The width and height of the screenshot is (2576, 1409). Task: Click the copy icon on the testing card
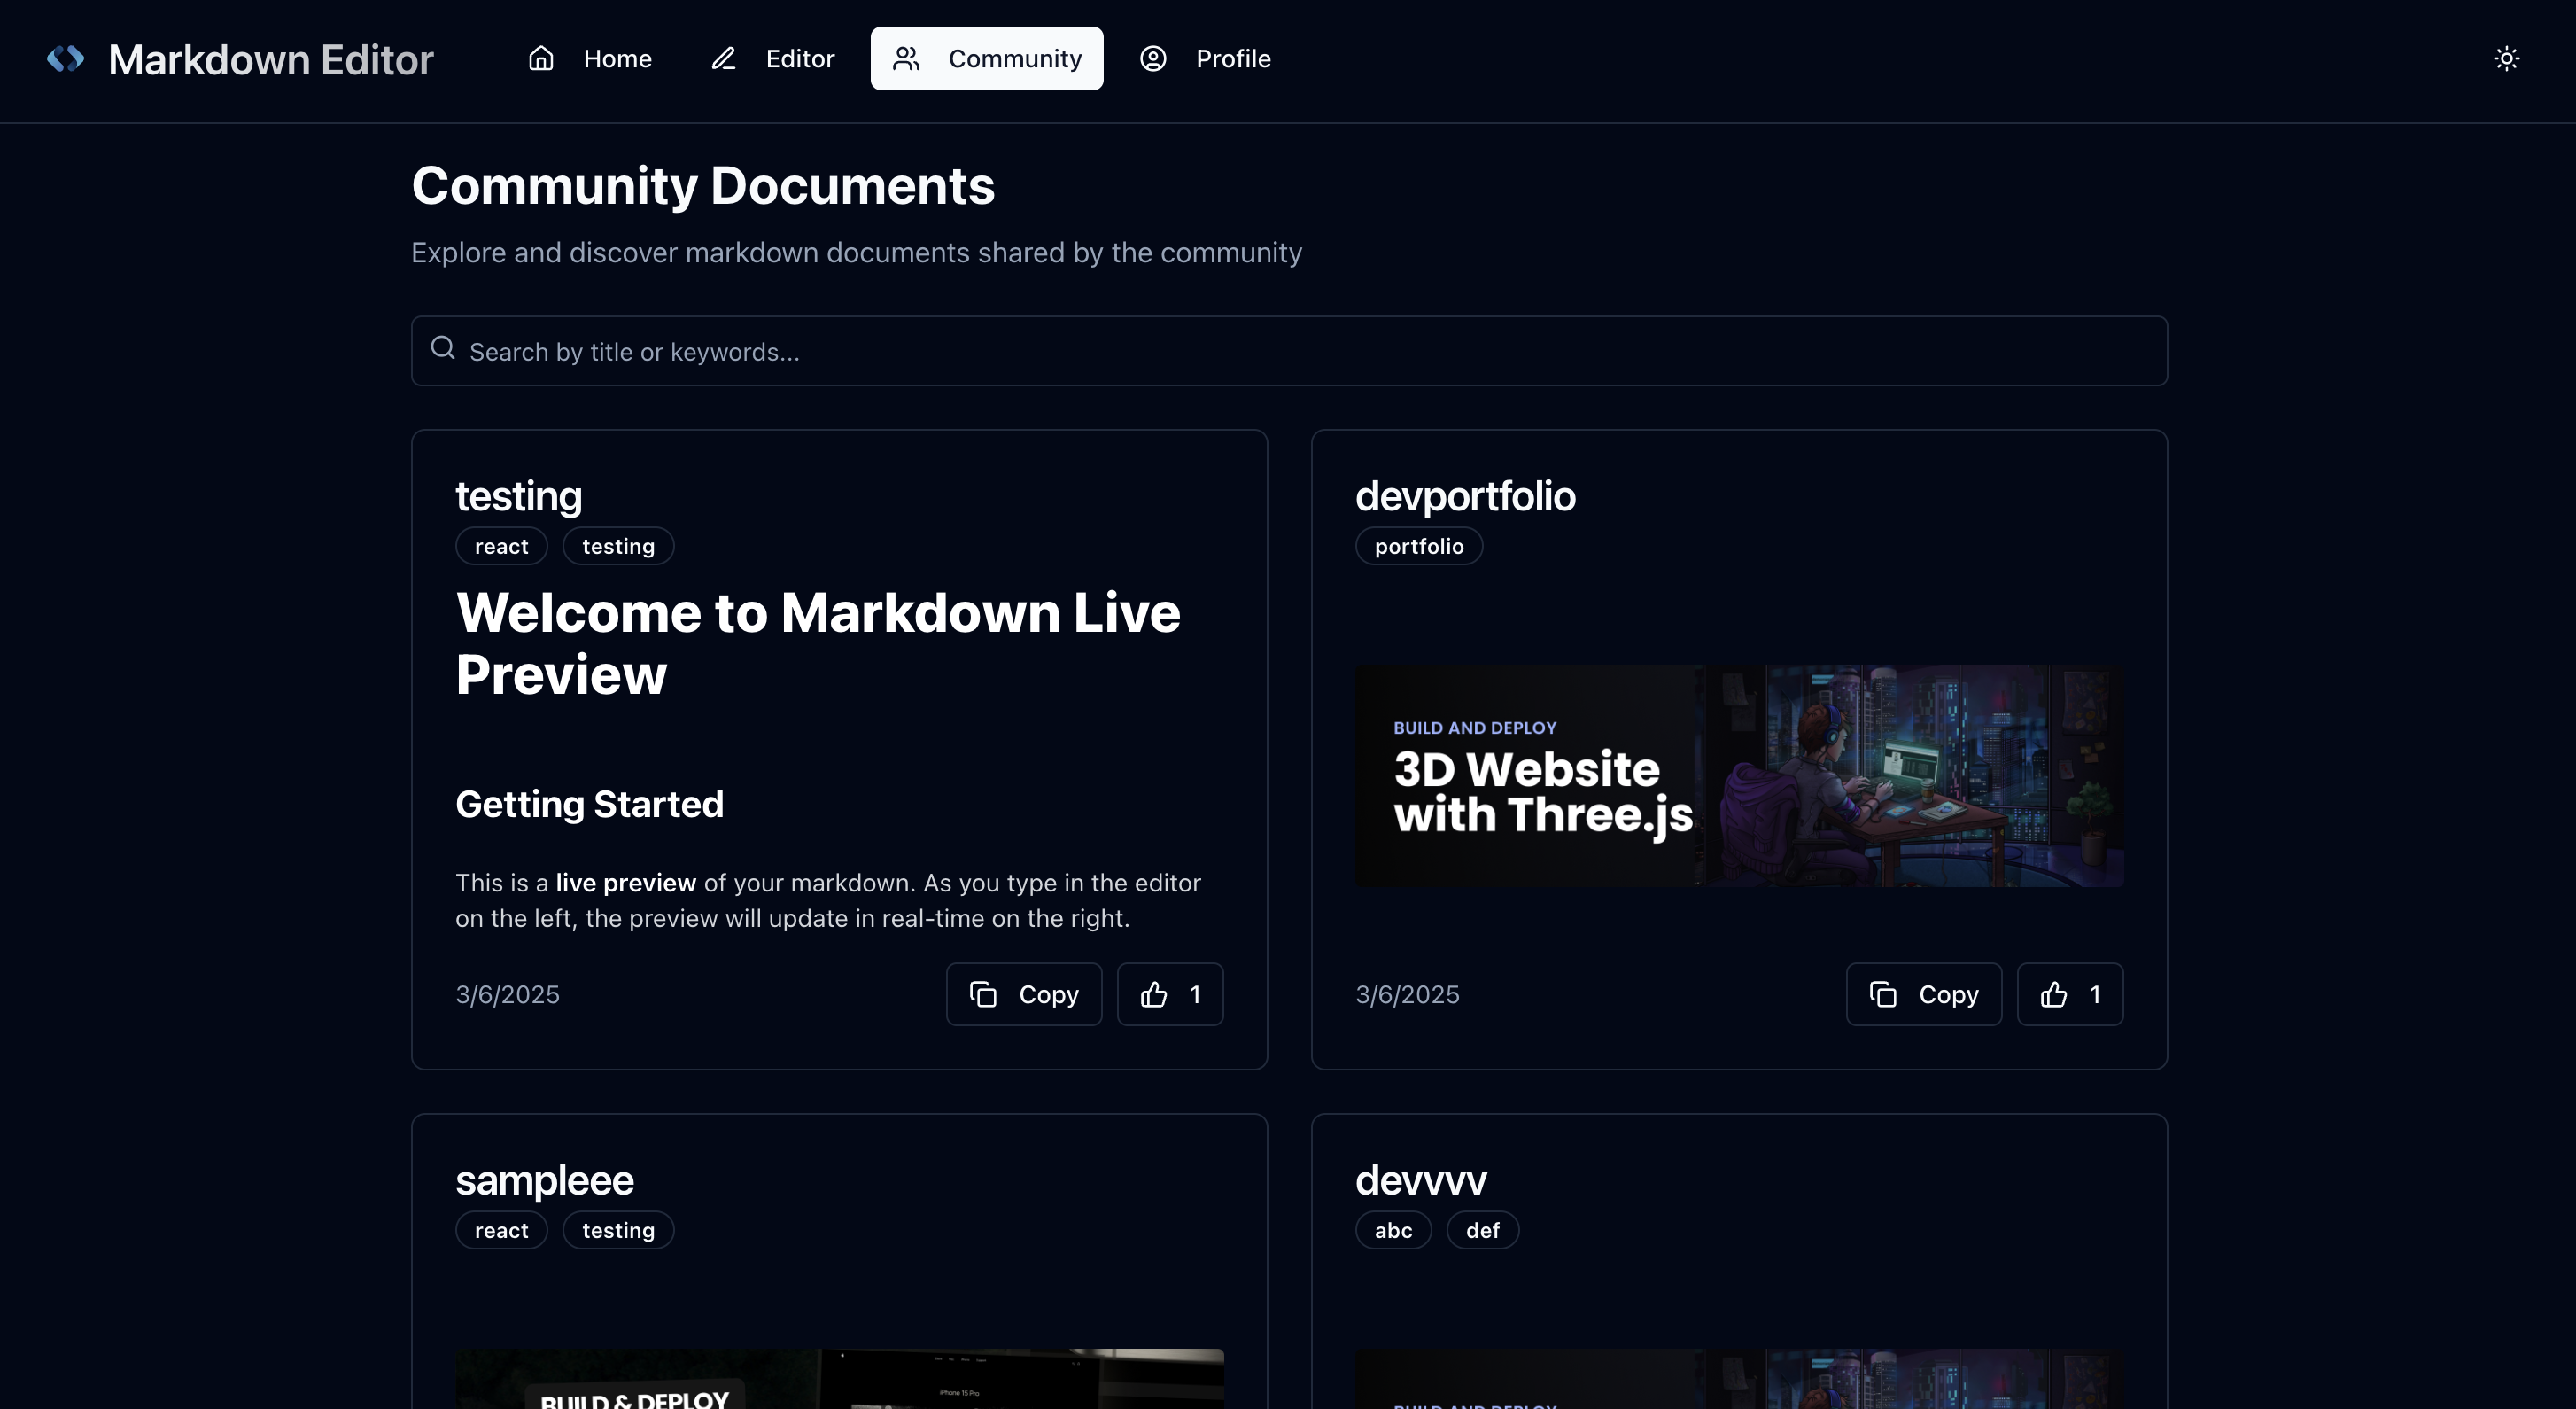click(983, 994)
